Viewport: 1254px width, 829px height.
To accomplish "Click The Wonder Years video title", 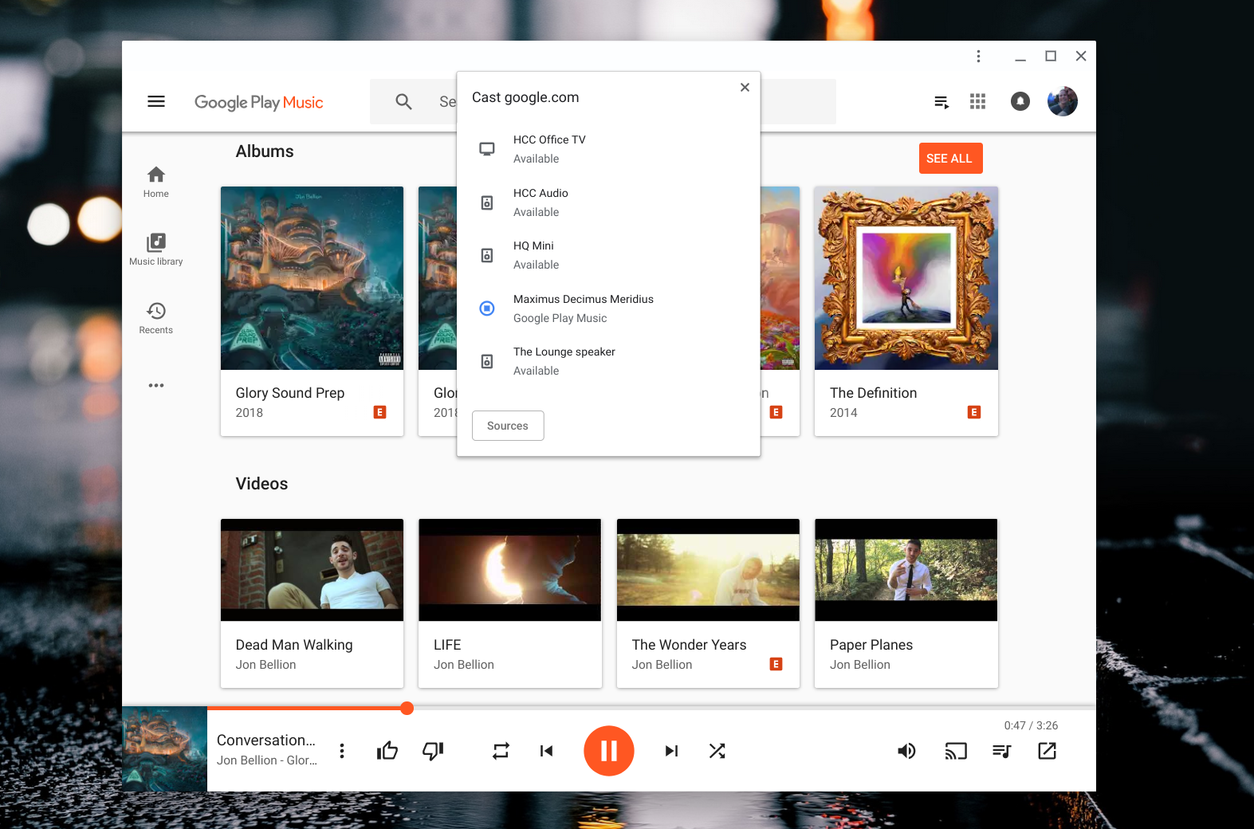I will (690, 645).
